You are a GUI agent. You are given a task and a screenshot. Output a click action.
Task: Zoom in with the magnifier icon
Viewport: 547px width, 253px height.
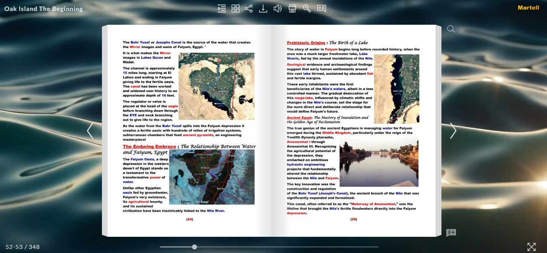pyautogui.click(x=307, y=9)
